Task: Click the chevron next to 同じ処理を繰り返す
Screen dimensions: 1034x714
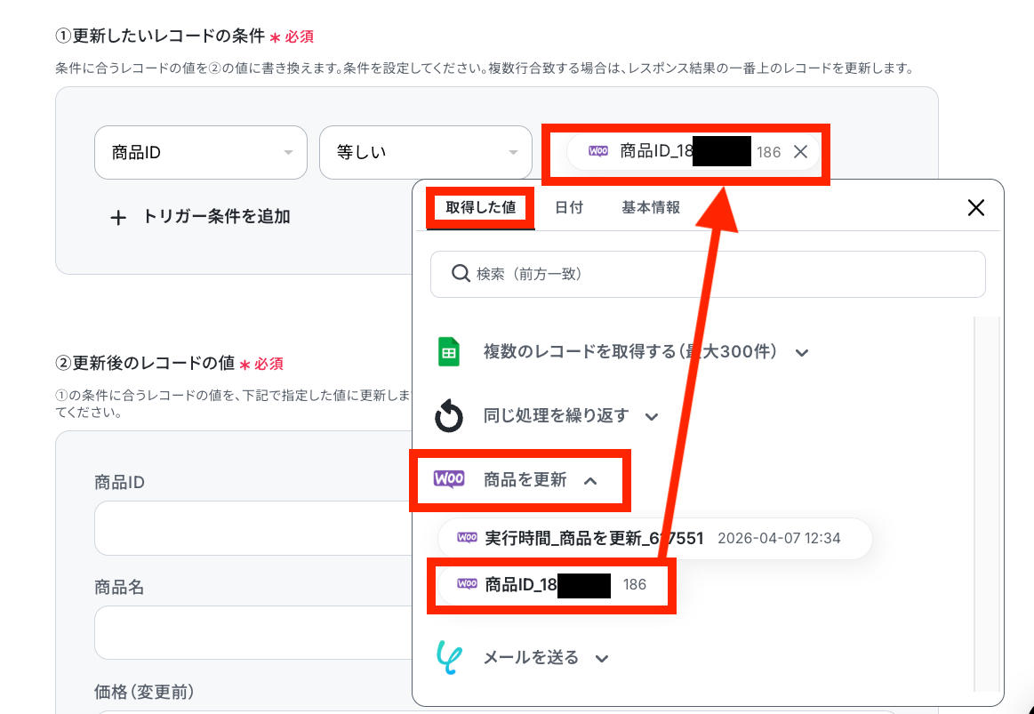Action: click(652, 417)
